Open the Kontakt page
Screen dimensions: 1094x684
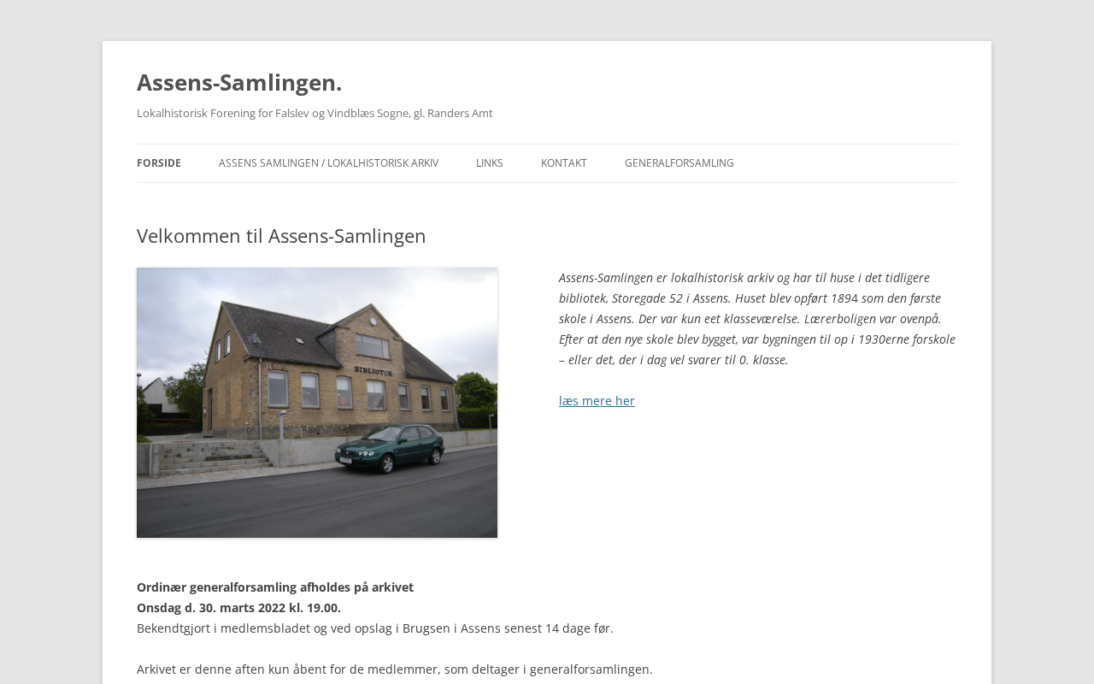pyautogui.click(x=564, y=162)
